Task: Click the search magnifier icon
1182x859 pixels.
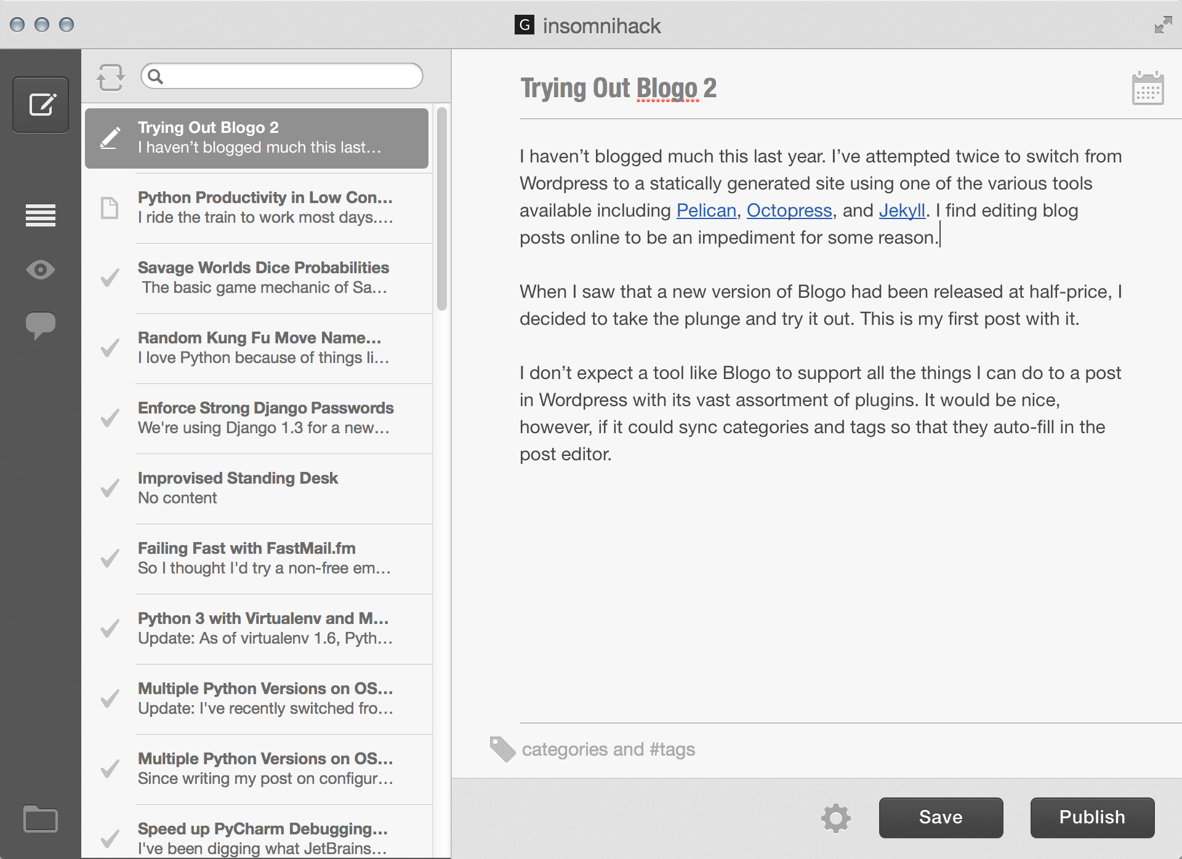Action: [156, 76]
